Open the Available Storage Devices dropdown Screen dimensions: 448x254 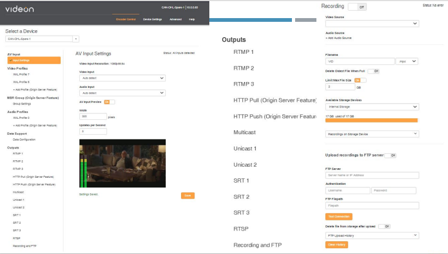tap(372, 106)
